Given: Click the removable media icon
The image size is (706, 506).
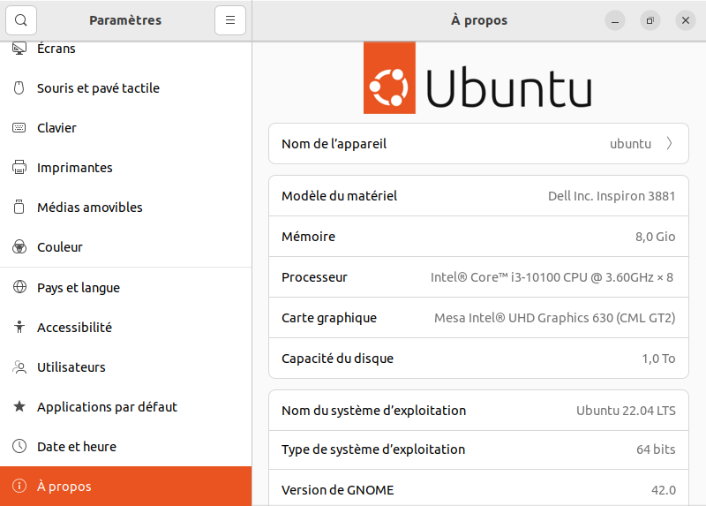Looking at the screenshot, I should [x=19, y=208].
